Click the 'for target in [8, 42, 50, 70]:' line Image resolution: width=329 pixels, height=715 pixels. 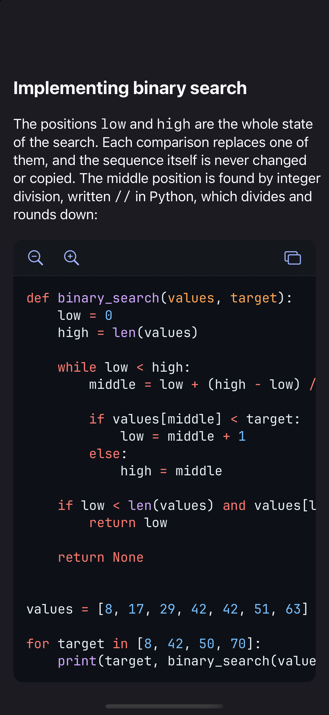tap(144, 644)
